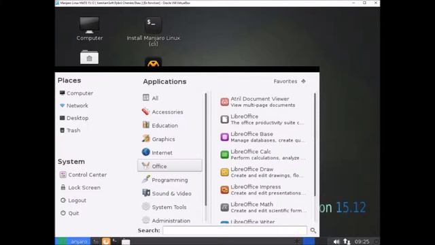The width and height of the screenshot is (435, 245).
Task: Click the Accessories category icon
Action: [145, 112]
